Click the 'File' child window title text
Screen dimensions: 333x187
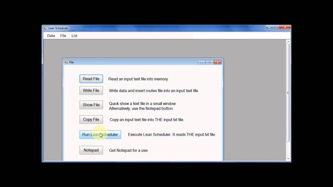pos(72,62)
